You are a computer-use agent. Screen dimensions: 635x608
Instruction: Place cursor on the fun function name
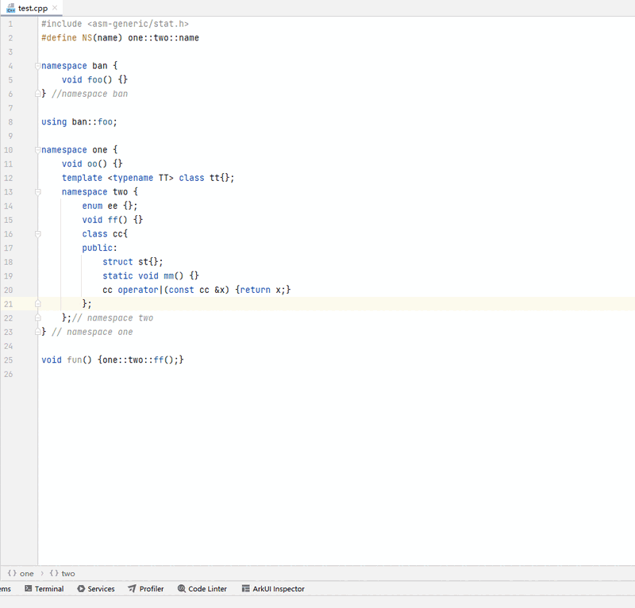(x=75, y=360)
